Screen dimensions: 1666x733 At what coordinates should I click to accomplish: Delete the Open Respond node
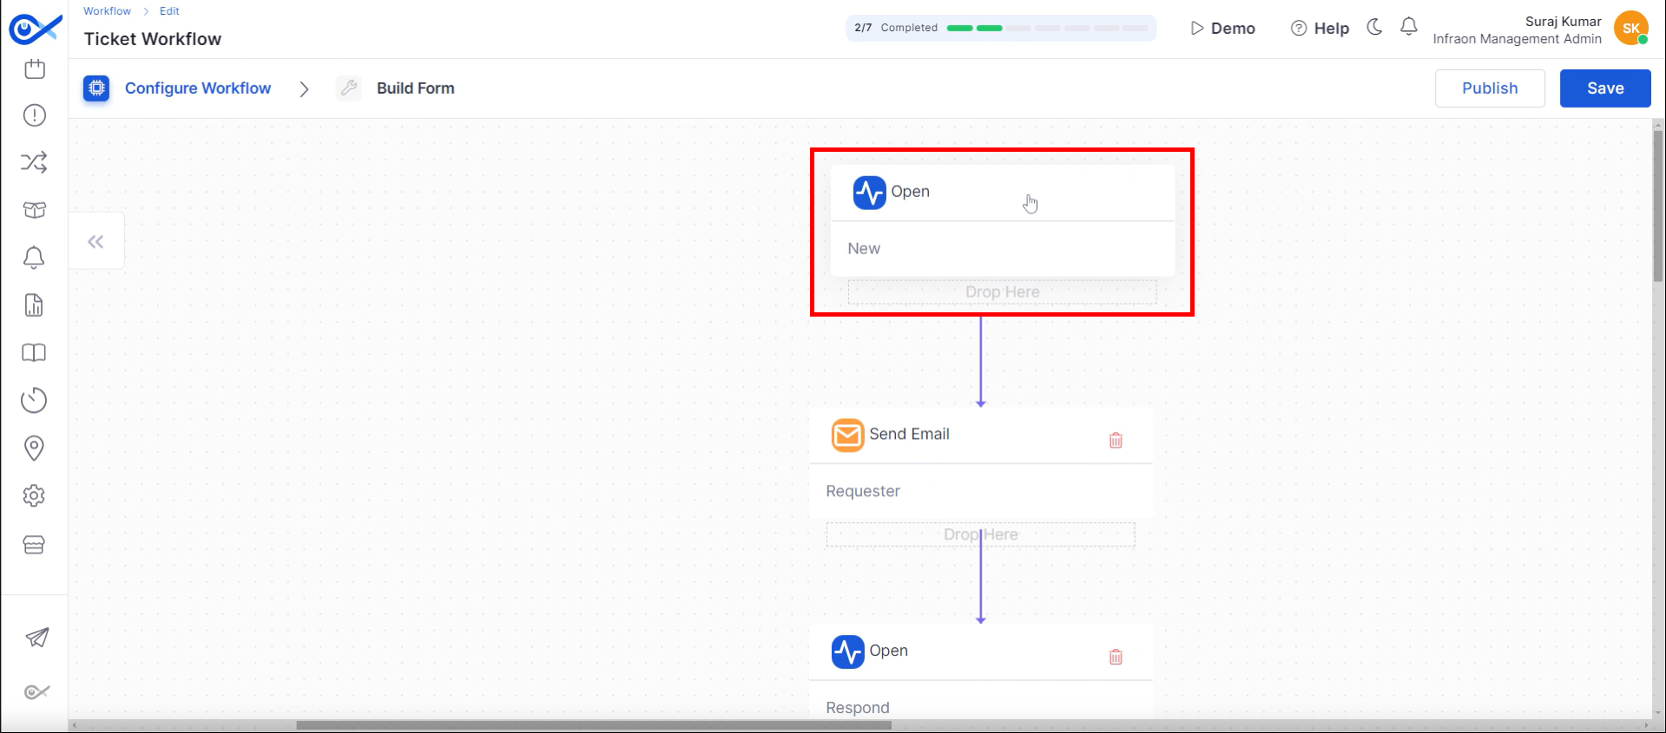1116,657
